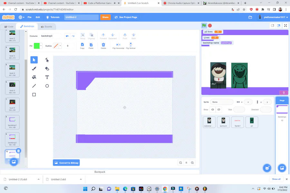Show hidden system tray icons
Viewport: 290px width, 193px height.
pyautogui.click(x=253, y=188)
